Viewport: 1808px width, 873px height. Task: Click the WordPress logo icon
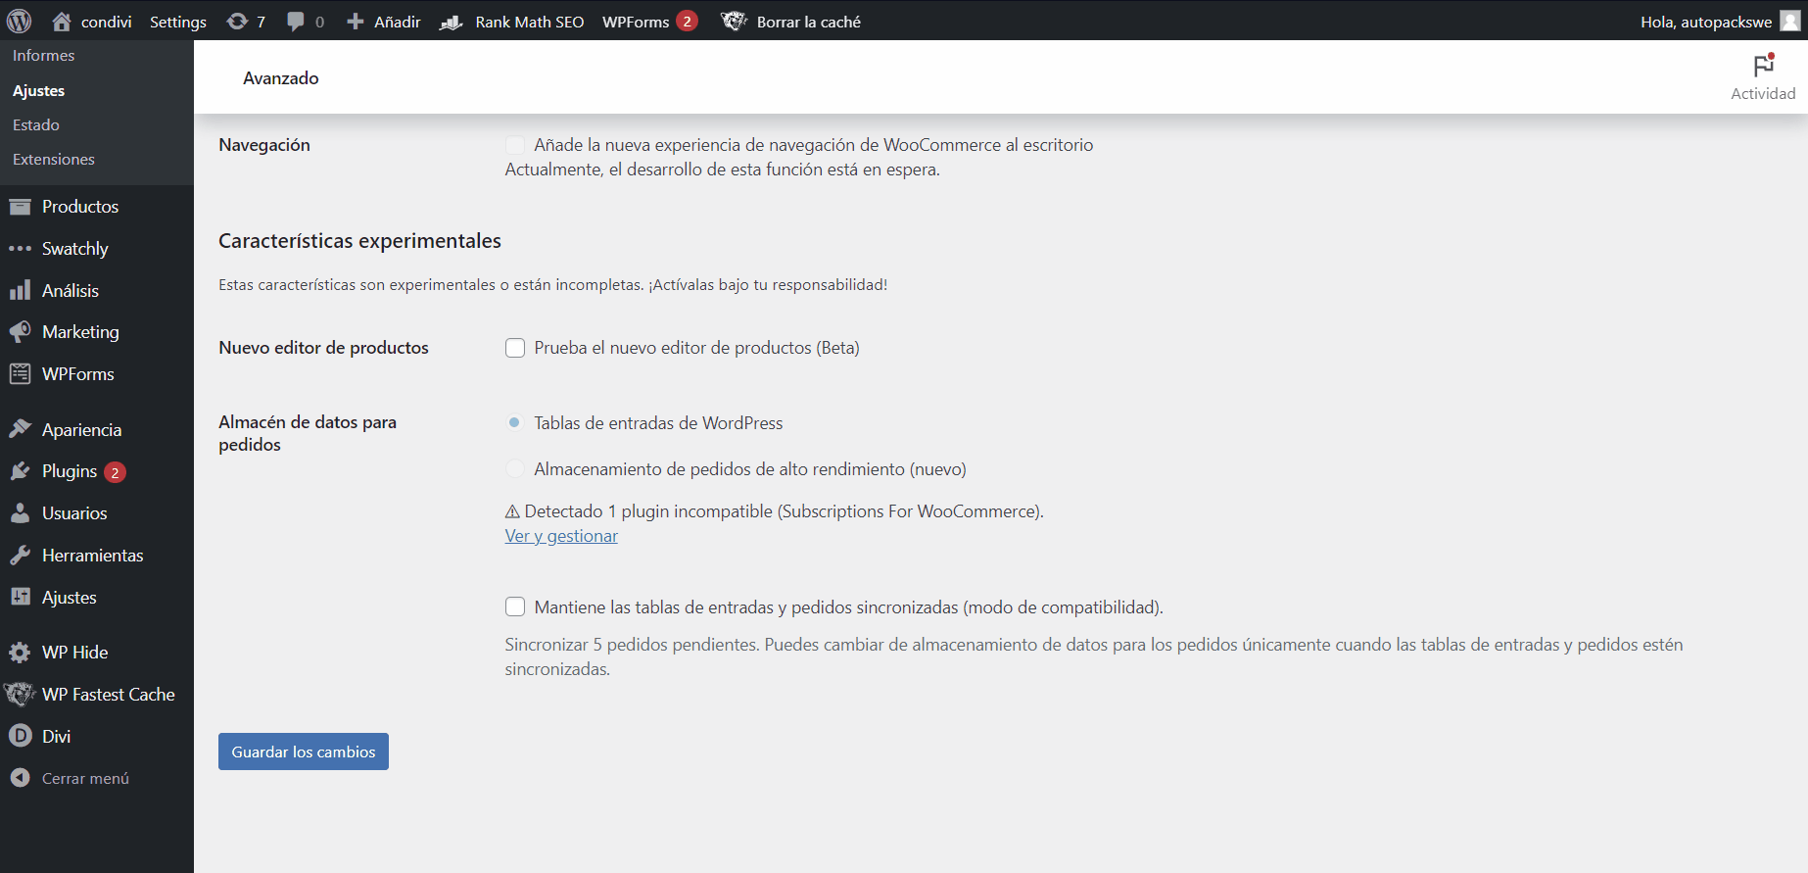click(x=20, y=21)
